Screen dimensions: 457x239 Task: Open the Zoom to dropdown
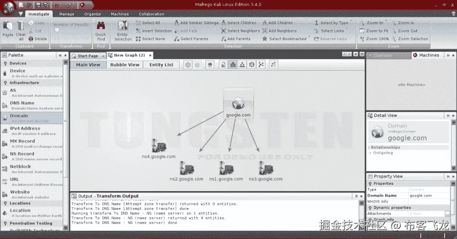[373, 23]
